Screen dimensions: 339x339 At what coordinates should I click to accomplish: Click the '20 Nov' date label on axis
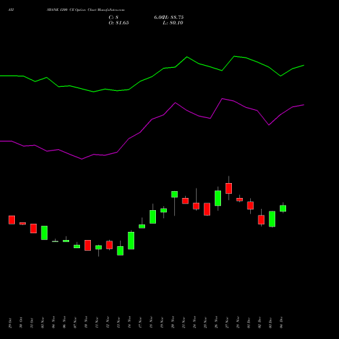click(173, 323)
